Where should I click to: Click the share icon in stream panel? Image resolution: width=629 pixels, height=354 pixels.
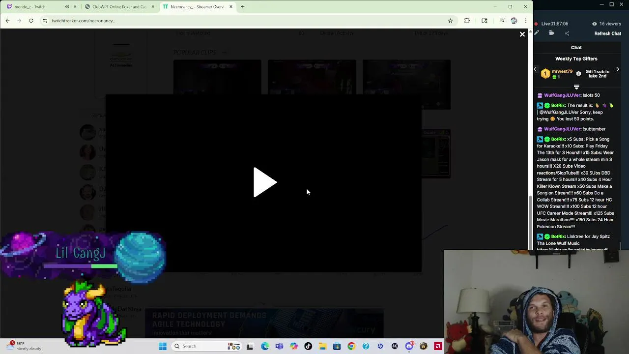567,33
